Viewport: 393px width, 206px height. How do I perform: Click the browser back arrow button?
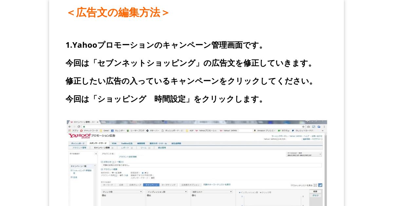tap(70, 127)
